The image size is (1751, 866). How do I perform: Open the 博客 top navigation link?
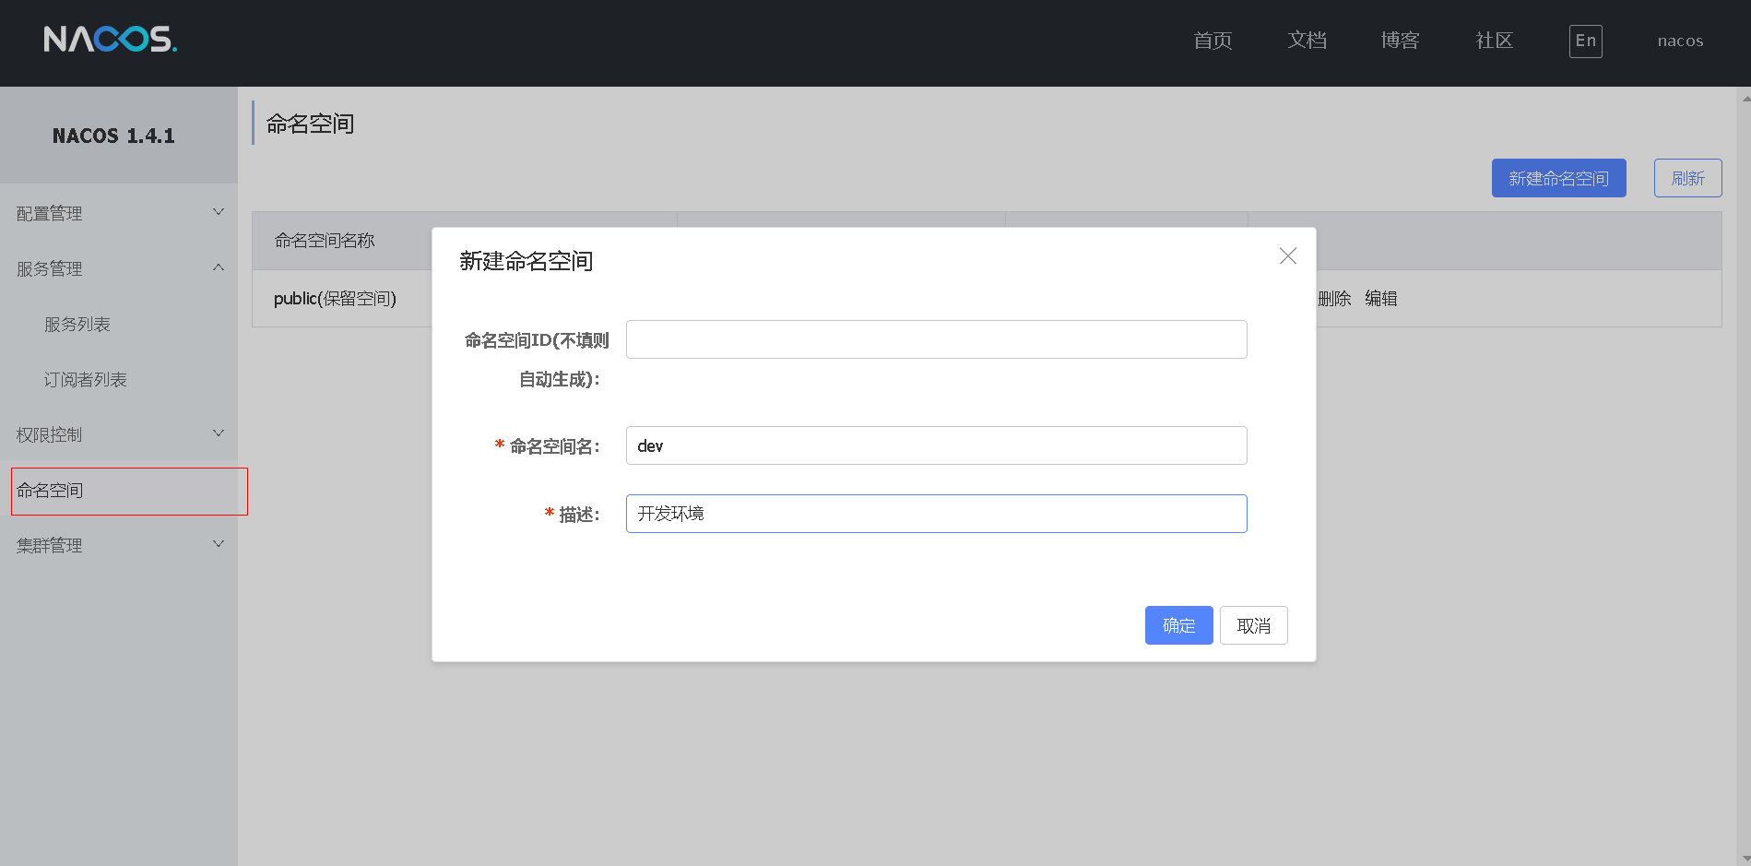pyautogui.click(x=1400, y=41)
